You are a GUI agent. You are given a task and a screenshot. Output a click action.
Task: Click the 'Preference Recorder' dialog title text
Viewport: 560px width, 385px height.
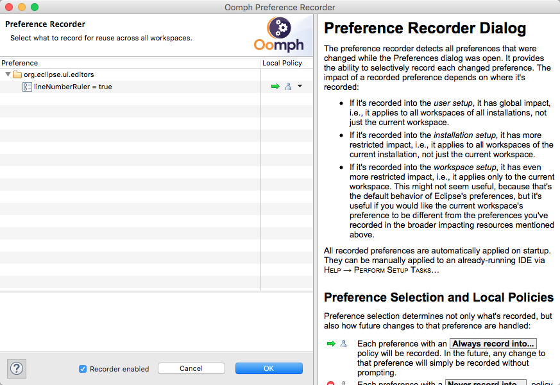(x=45, y=24)
